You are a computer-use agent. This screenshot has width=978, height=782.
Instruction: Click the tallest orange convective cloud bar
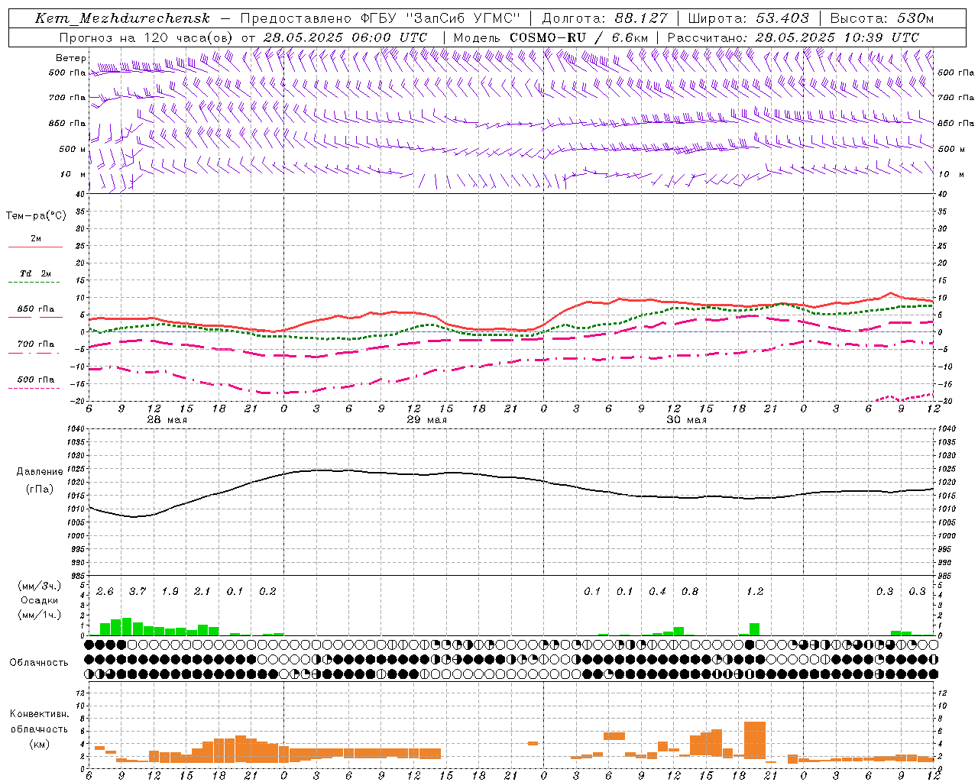coord(755,739)
